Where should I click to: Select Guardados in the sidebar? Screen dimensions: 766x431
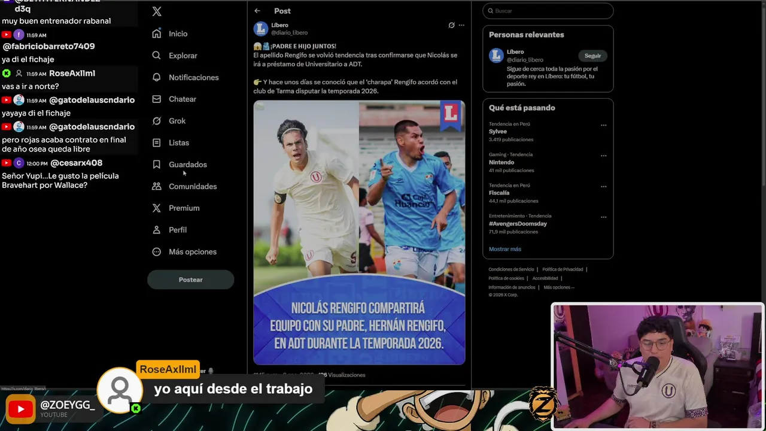click(x=187, y=165)
